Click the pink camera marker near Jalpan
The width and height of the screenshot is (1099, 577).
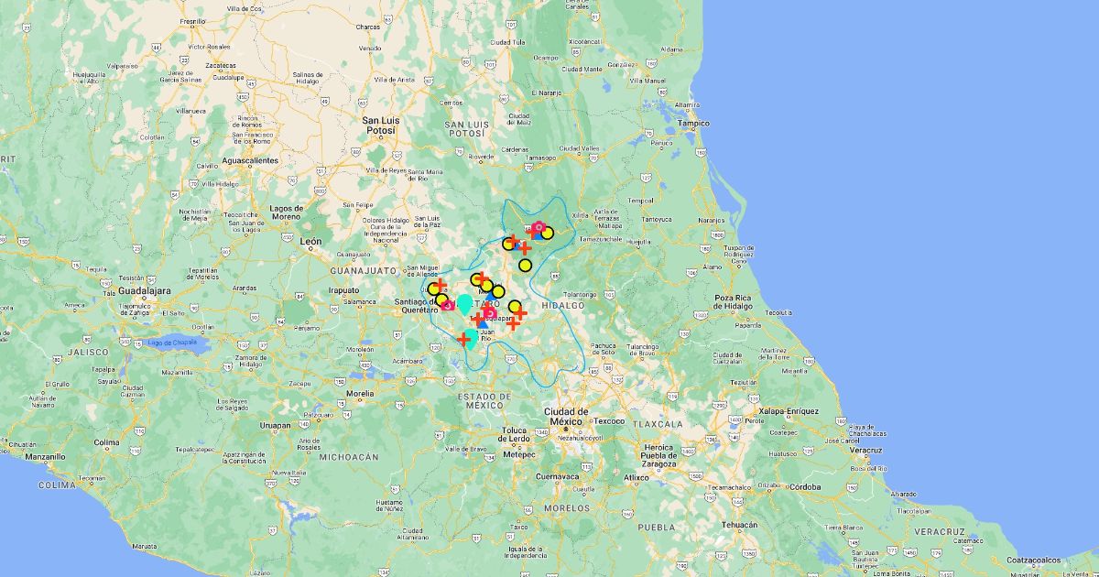pyautogui.click(x=539, y=228)
